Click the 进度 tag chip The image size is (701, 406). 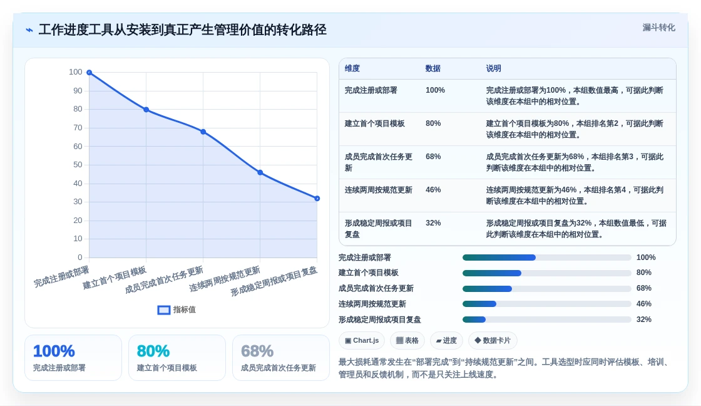[x=446, y=341]
